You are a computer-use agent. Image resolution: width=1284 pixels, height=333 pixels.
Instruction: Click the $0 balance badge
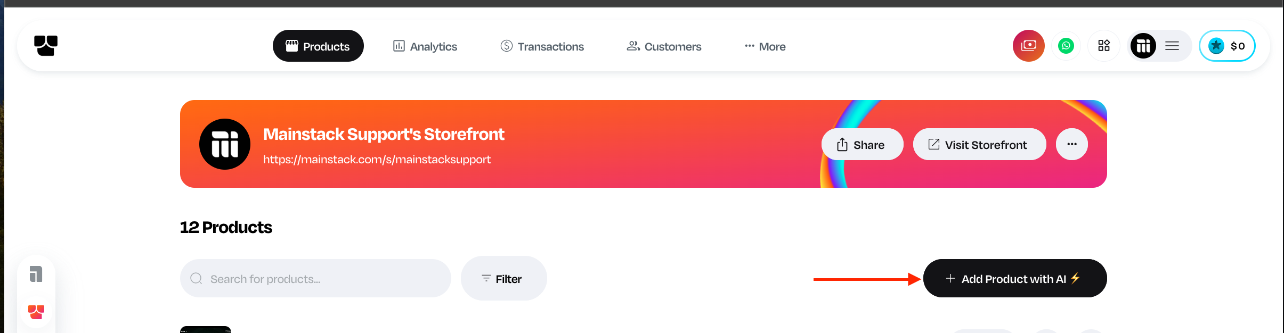coord(1227,46)
